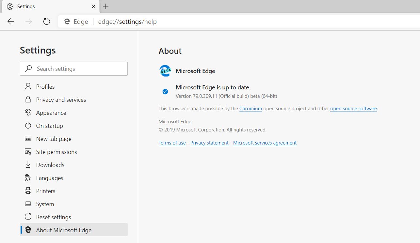The height and width of the screenshot is (243, 420).
Task: Click the magnifier icon in search settings box
Action: click(x=28, y=68)
